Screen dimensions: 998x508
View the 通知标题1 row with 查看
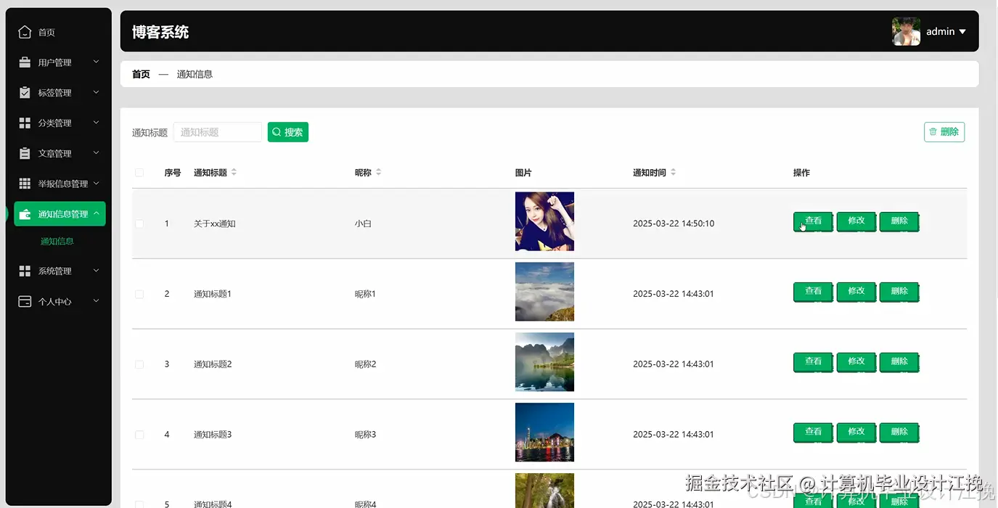(x=813, y=292)
